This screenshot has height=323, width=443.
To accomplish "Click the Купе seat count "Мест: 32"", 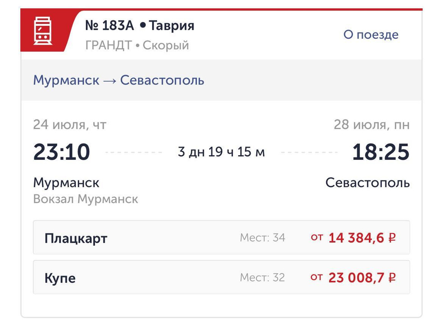I will click(x=262, y=277).
